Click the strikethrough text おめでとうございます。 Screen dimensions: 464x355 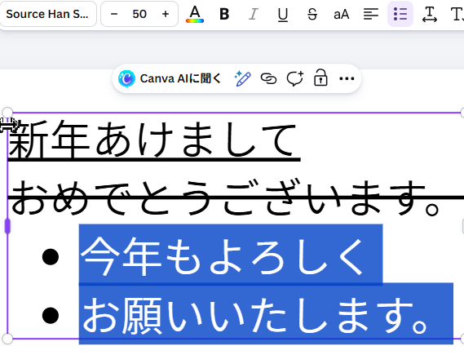(x=226, y=197)
